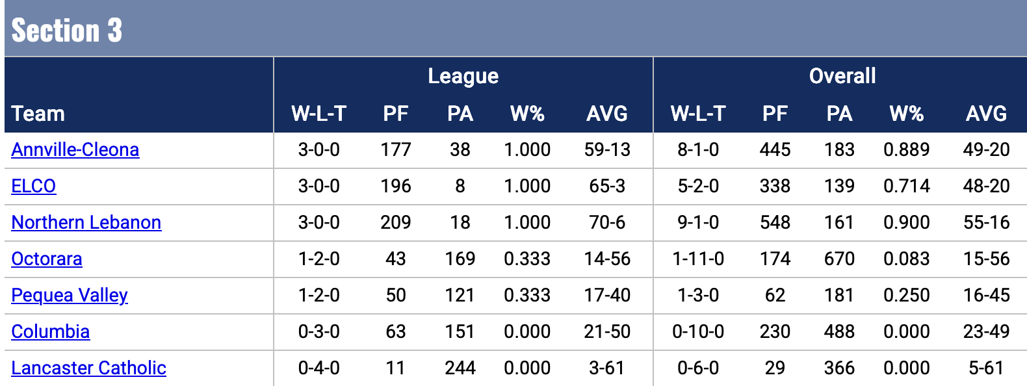This screenshot has width=1027, height=386.
Task: Select the Columbia team link
Action: click(51, 332)
